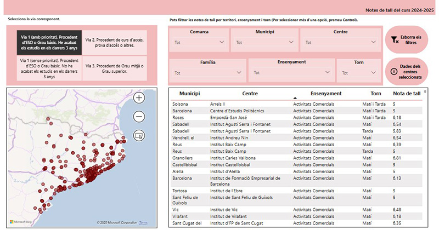Click the info circle icon
The height and width of the screenshot is (230, 439).
[393, 71]
